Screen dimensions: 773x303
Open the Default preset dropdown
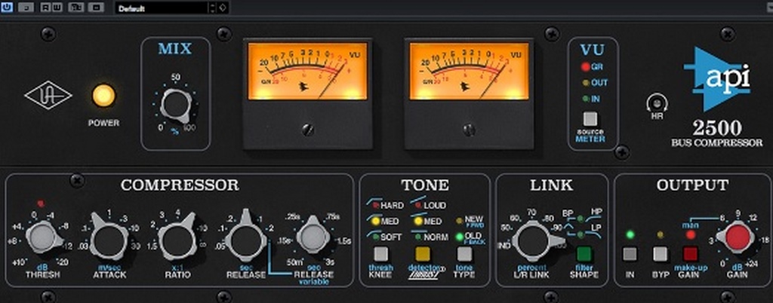point(161,8)
